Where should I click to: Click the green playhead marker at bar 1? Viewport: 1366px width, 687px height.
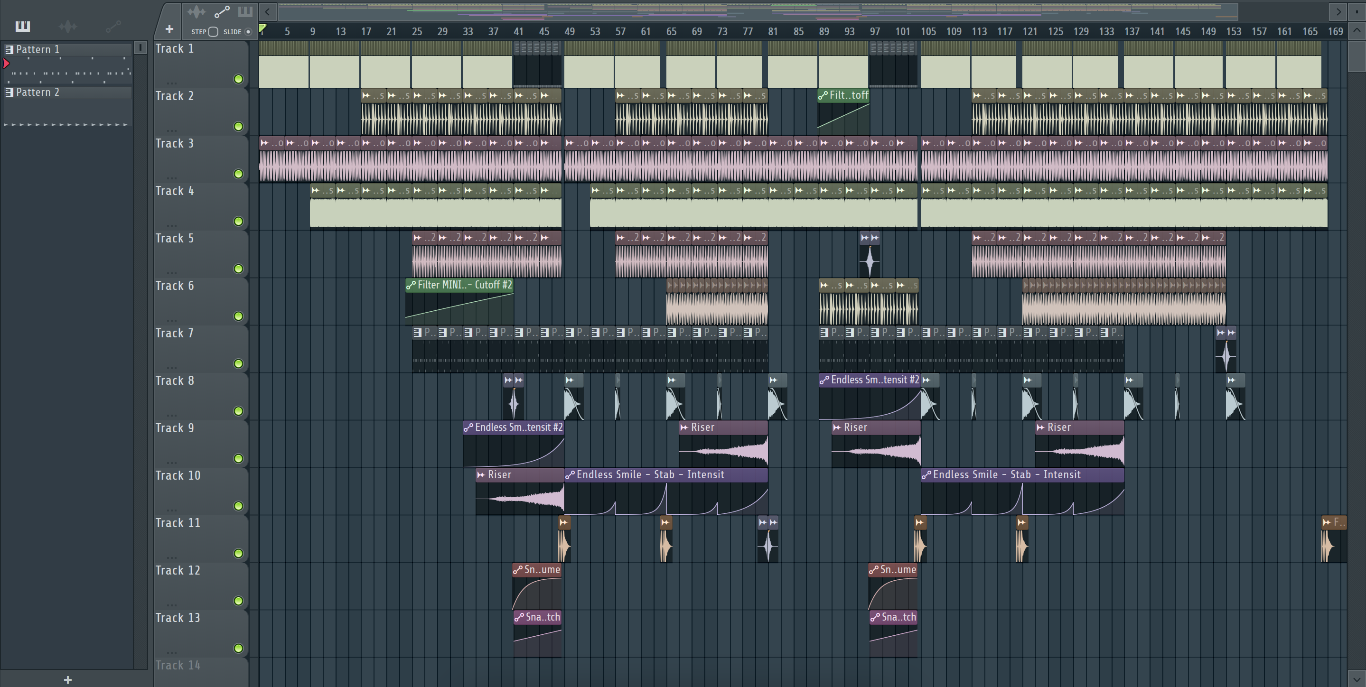[262, 28]
